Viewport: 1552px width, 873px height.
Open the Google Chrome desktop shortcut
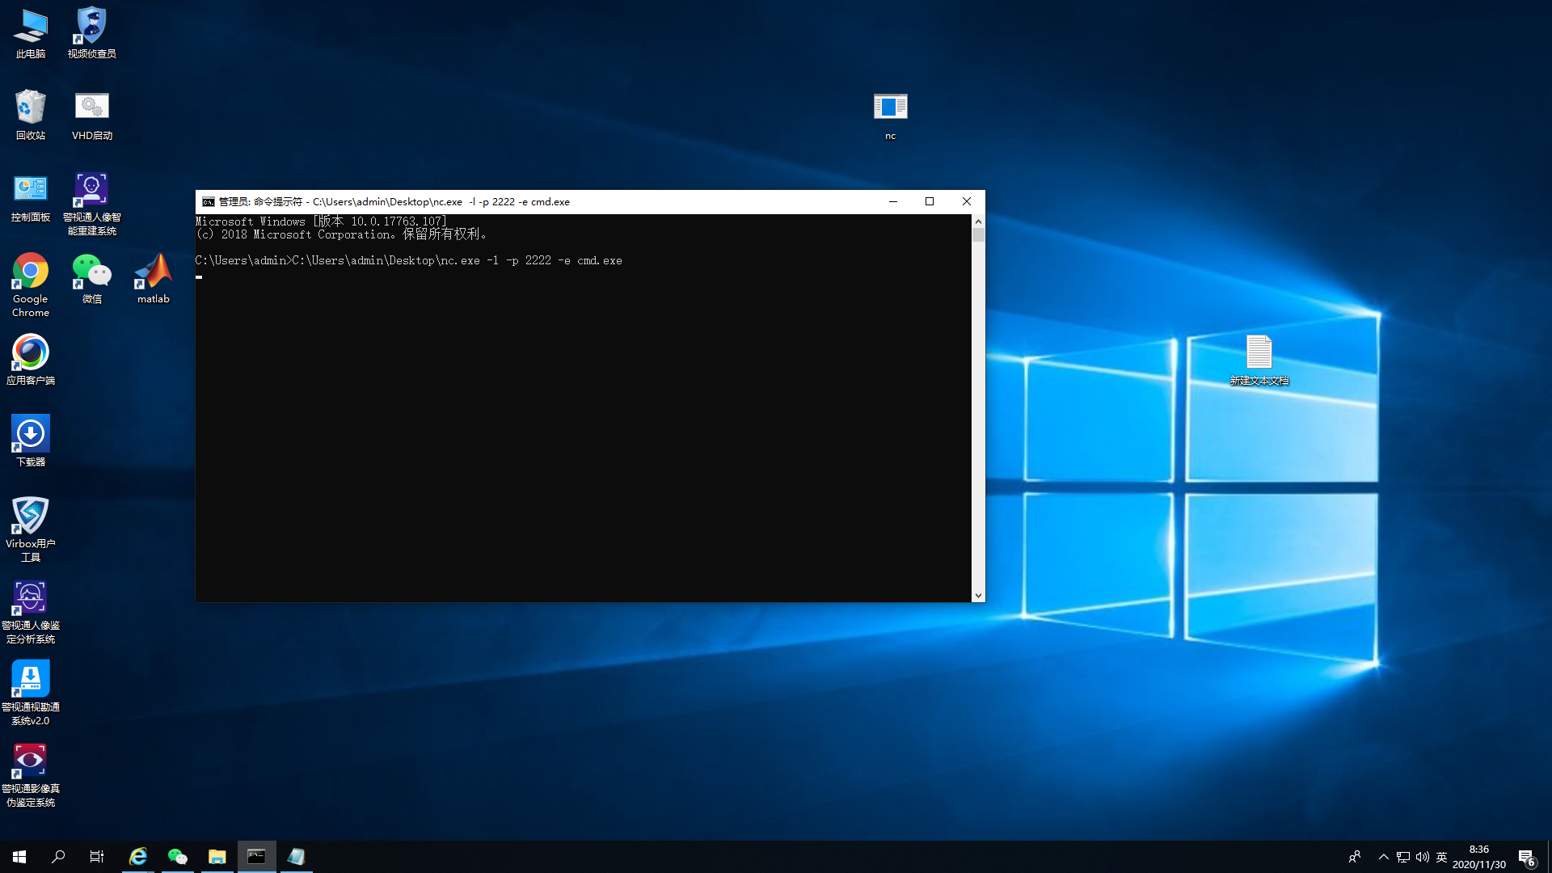(31, 272)
